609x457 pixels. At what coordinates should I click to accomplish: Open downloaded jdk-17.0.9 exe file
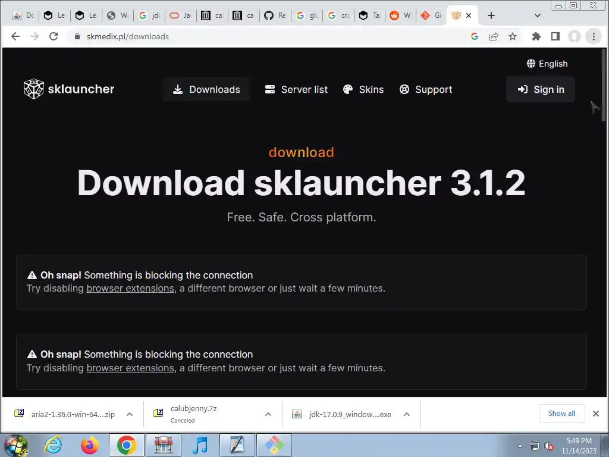coord(342,414)
